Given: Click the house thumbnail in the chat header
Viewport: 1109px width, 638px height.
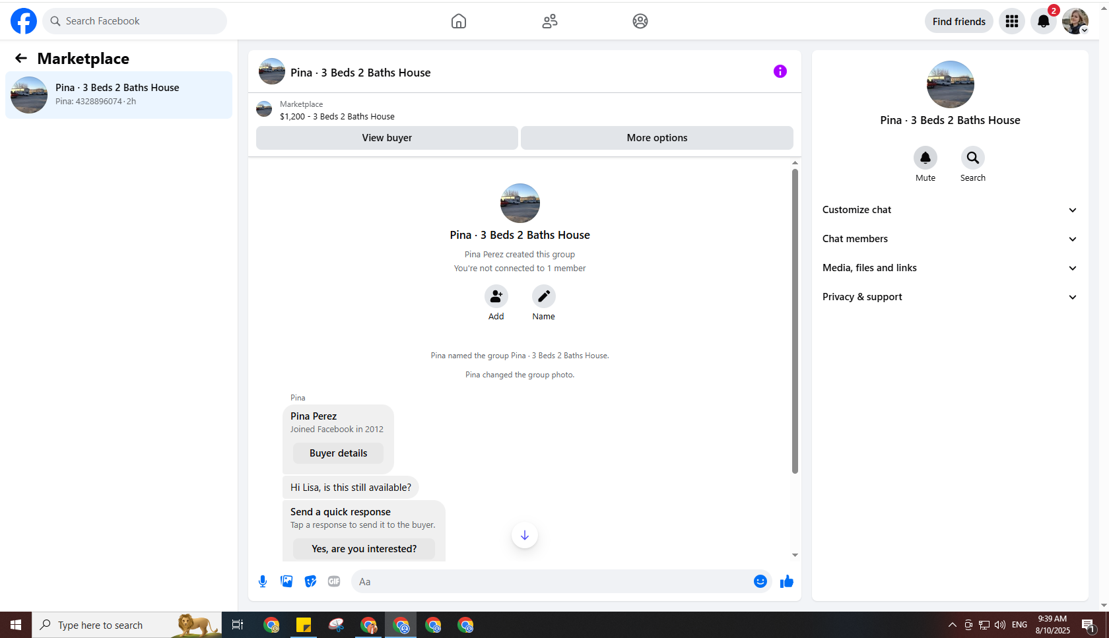Looking at the screenshot, I should (272, 71).
